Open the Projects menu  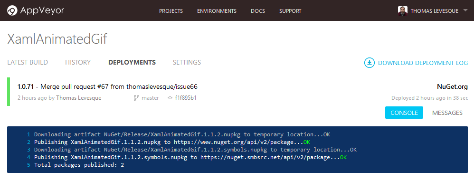click(x=171, y=11)
